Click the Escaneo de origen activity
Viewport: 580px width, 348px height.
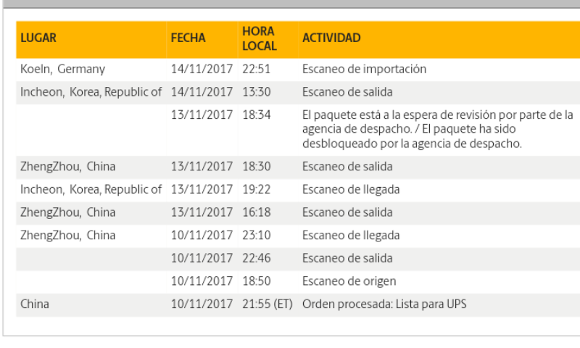click(349, 281)
